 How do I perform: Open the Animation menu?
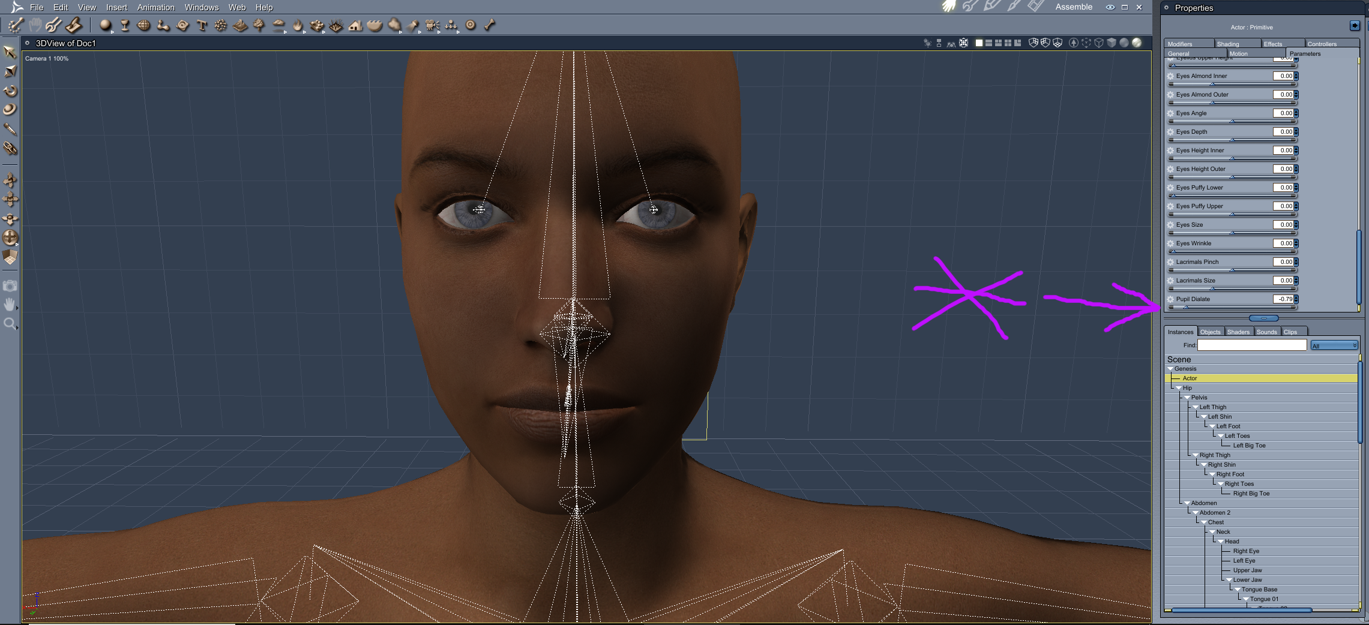155,7
